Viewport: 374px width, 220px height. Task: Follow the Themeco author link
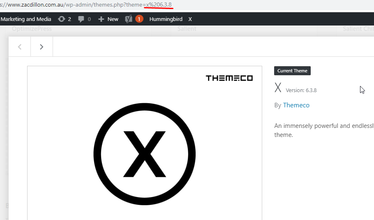(296, 105)
